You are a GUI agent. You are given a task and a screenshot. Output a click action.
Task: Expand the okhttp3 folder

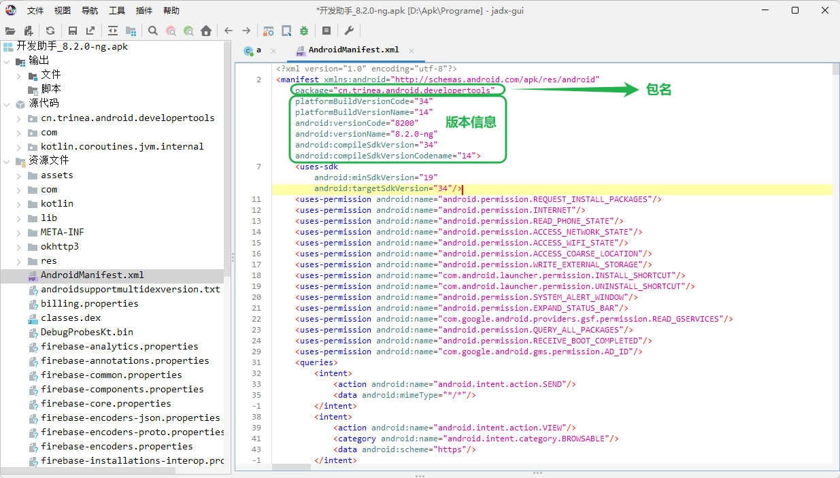point(19,246)
